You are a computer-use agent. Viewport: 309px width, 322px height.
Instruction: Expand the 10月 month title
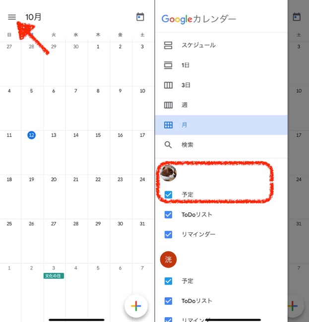pyautogui.click(x=34, y=17)
